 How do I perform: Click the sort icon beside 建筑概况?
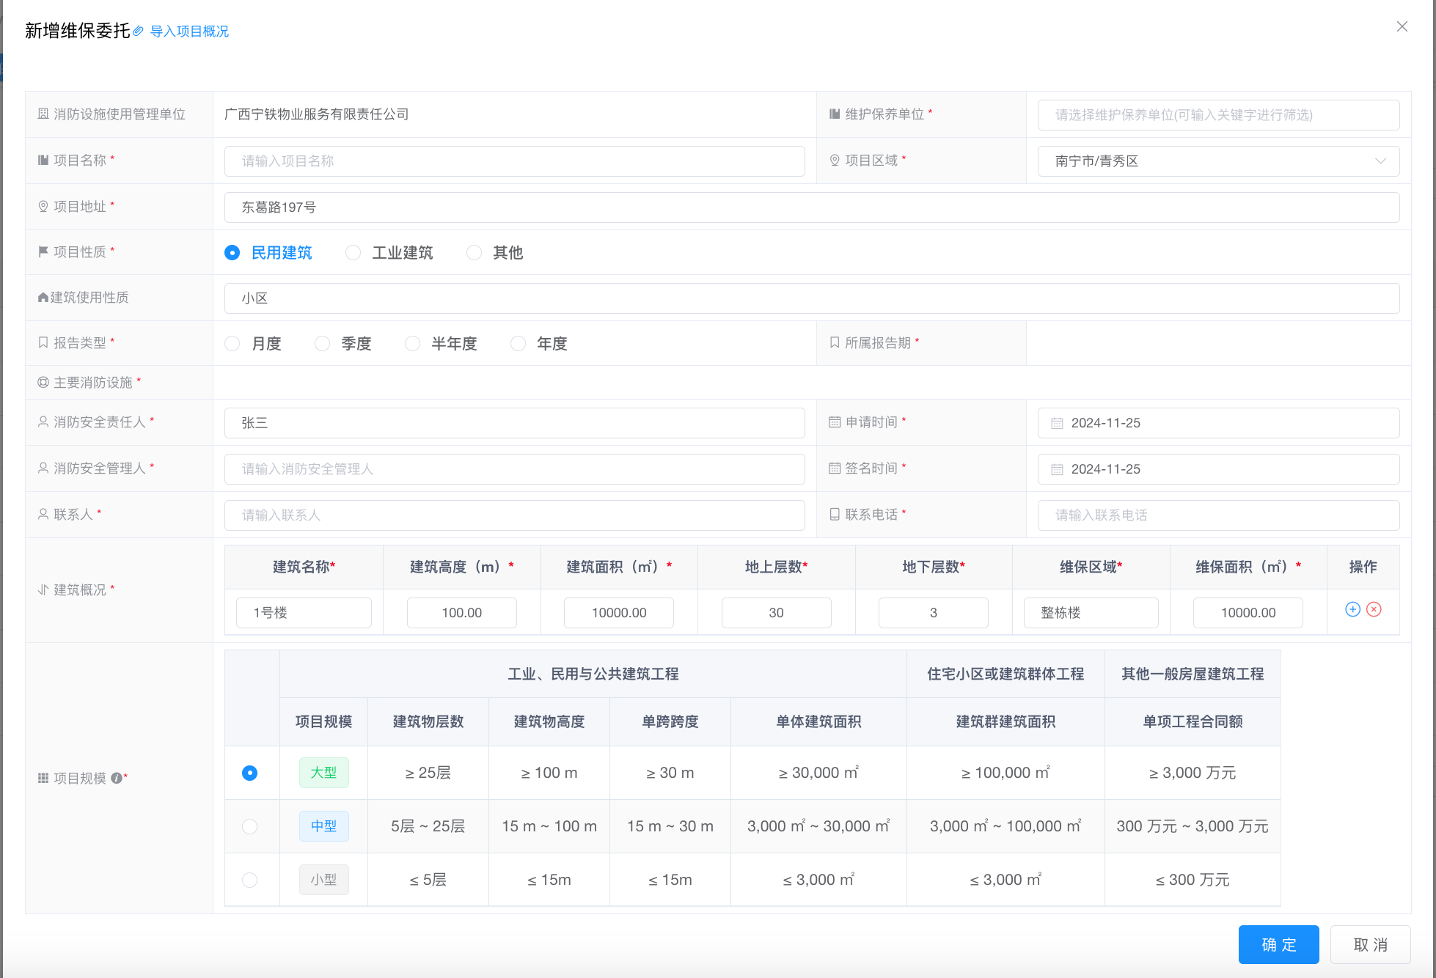(43, 589)
